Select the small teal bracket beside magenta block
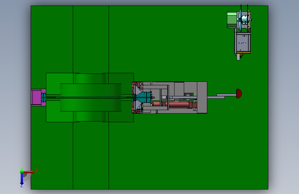 (x=43, y=97)
